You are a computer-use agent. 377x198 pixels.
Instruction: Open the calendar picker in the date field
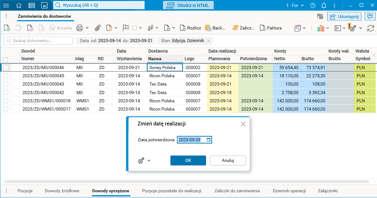click(208, 140)
